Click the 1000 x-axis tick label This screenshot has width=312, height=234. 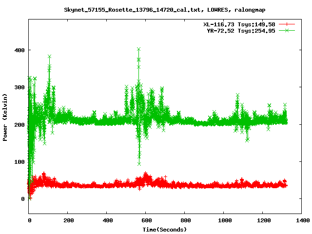(x=225, y=220)
